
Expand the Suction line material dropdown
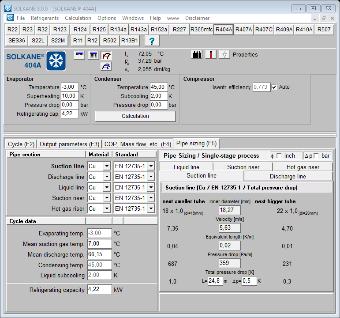coord(107,167)
